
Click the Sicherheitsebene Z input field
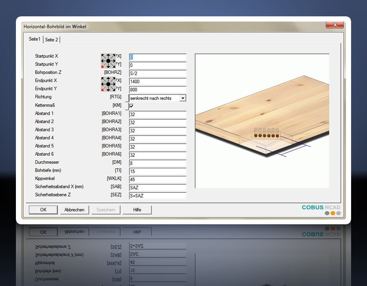tap(157, 196)
